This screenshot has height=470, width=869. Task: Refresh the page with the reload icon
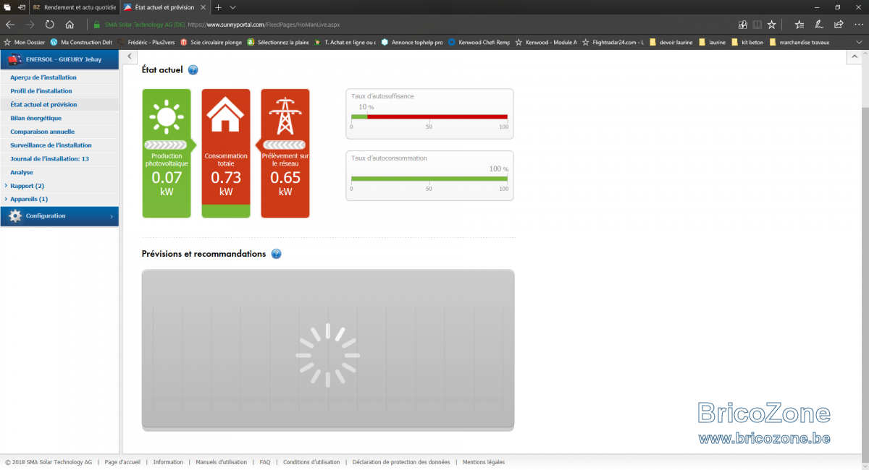click(x=50, y=24)
